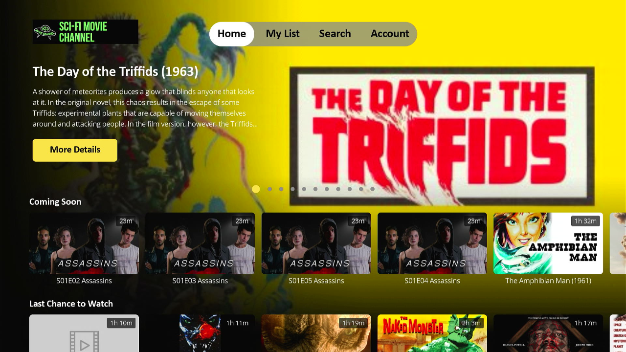
Task: Go to My List tab
Action: (x=283, y=34)
